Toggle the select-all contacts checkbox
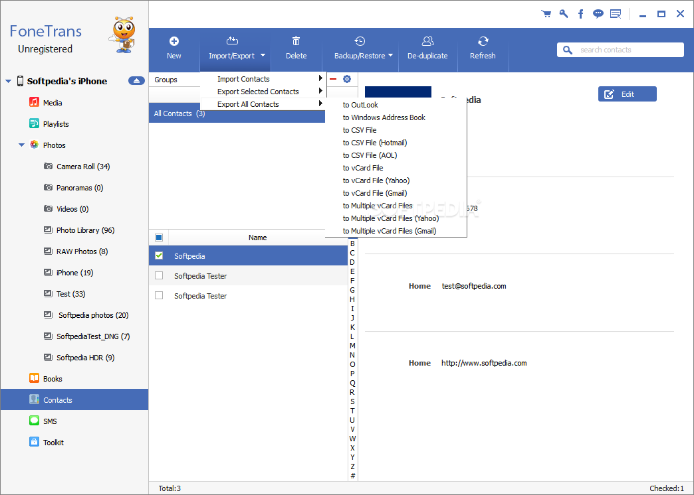 coord(159,238)
